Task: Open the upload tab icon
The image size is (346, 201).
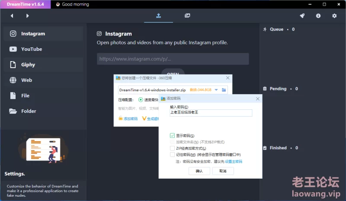Action: click(158, 15)
